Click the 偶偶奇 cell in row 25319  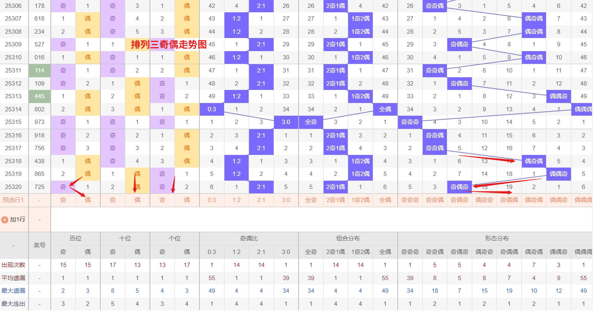coord(559,174)
